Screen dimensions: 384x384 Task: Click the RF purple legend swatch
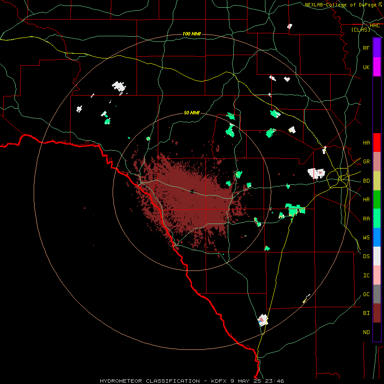[377, 48]
